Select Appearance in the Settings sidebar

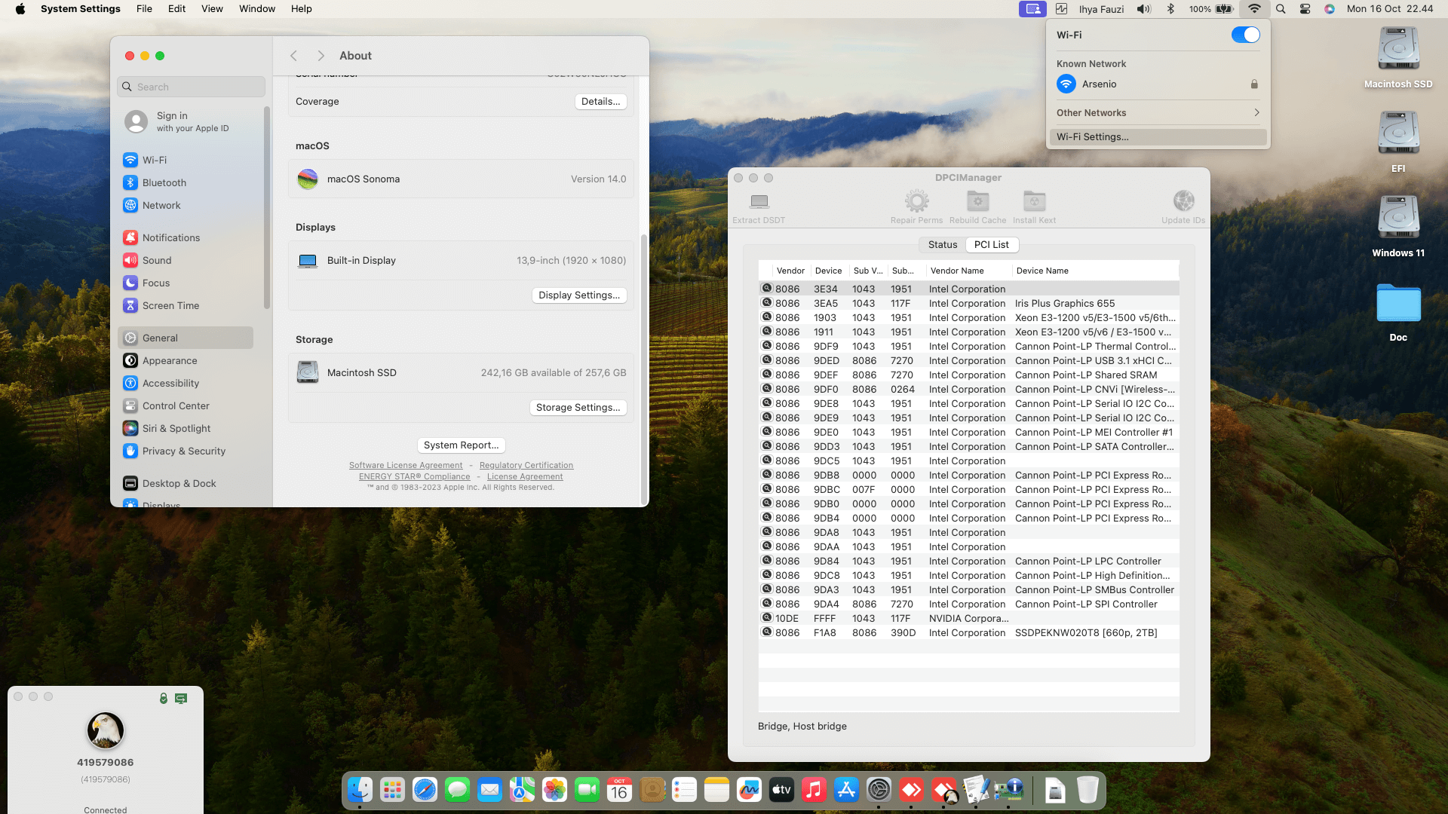pyautogui.click(x=186, y=360)
